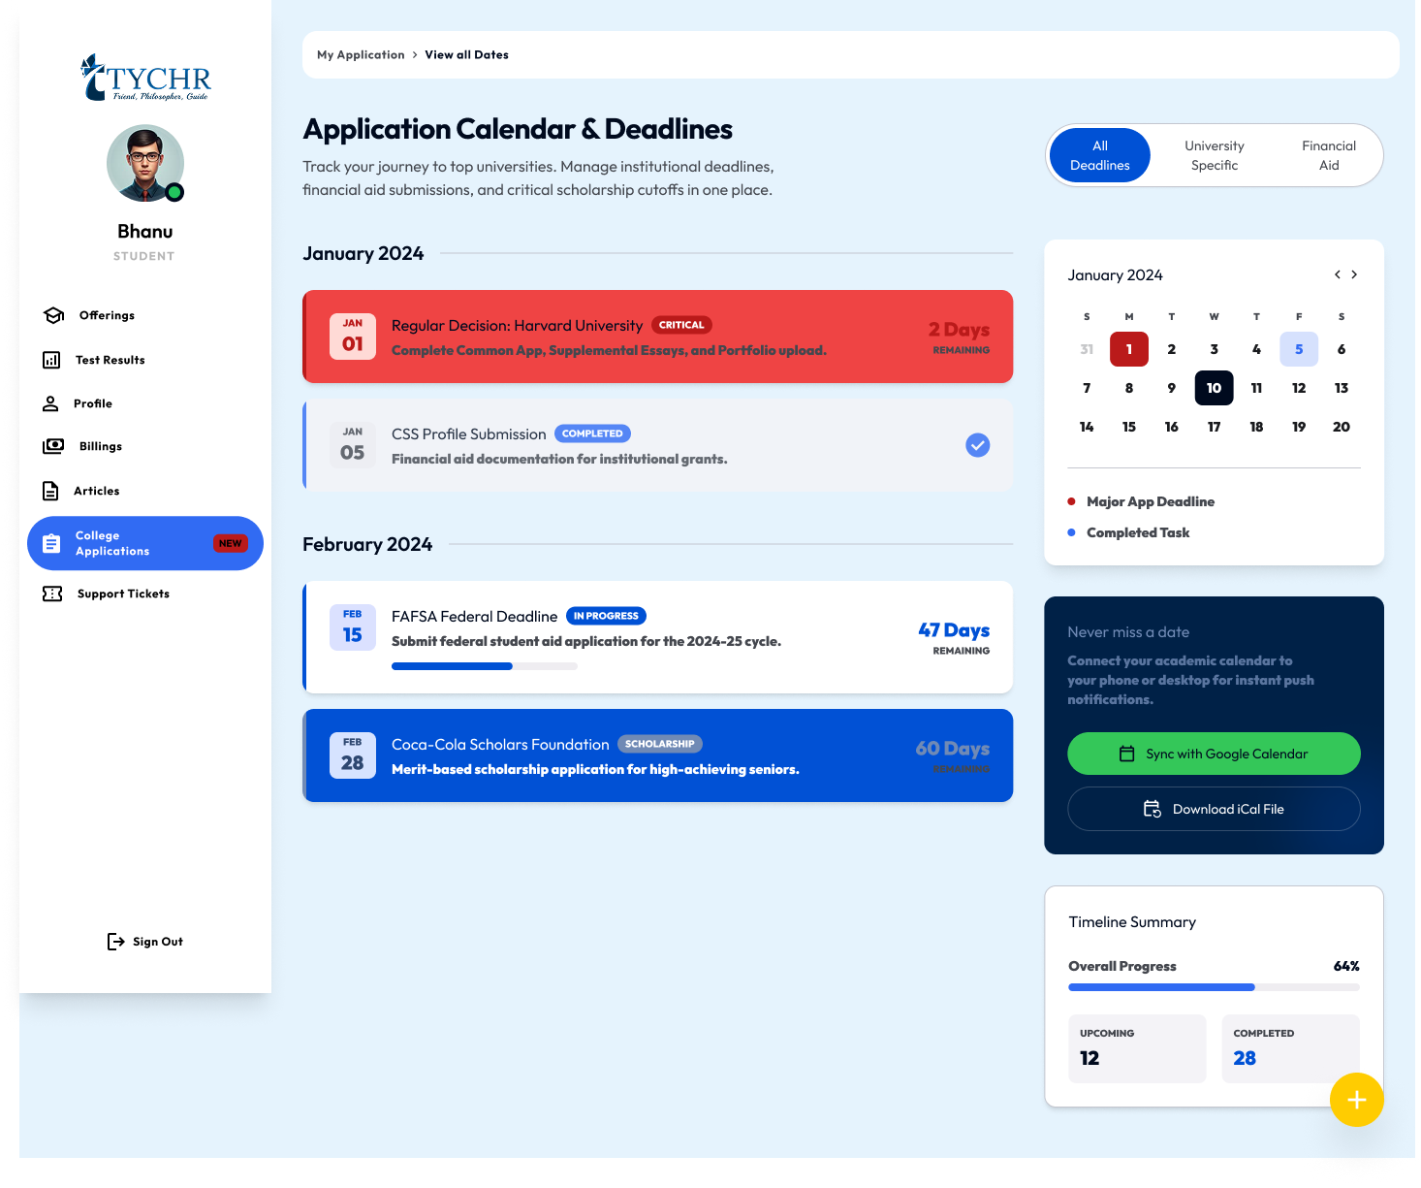Switch to University Specific tab

click(1215, 155)
